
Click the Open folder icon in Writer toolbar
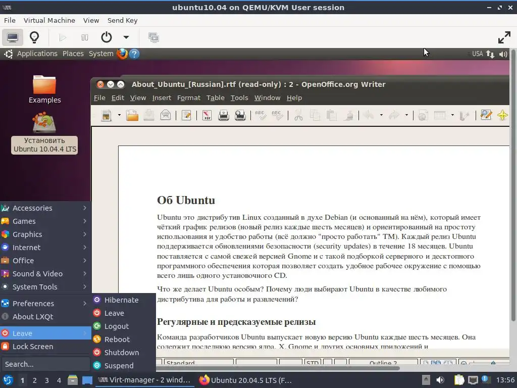click(x=132, y=116)
